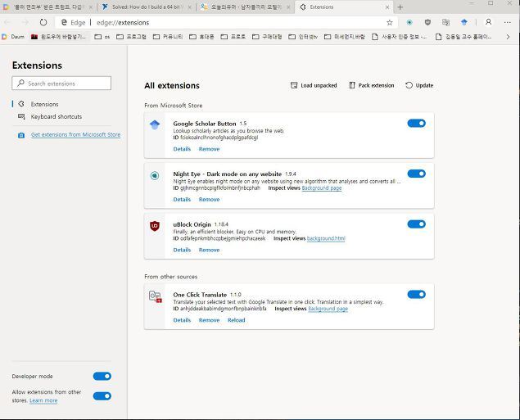Screen dimensions: 520x420
Task: Add page to favorites star icon
Action: [390, 23]
